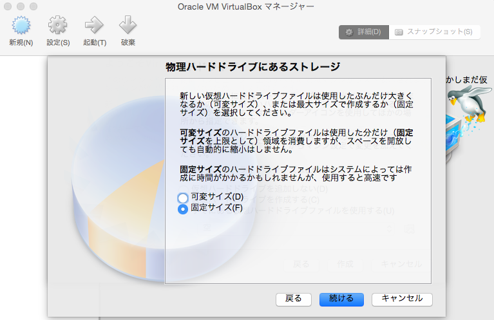
Task: Click the 物理ハードドライブにあるストレージ heading
Action: (253, 67)
